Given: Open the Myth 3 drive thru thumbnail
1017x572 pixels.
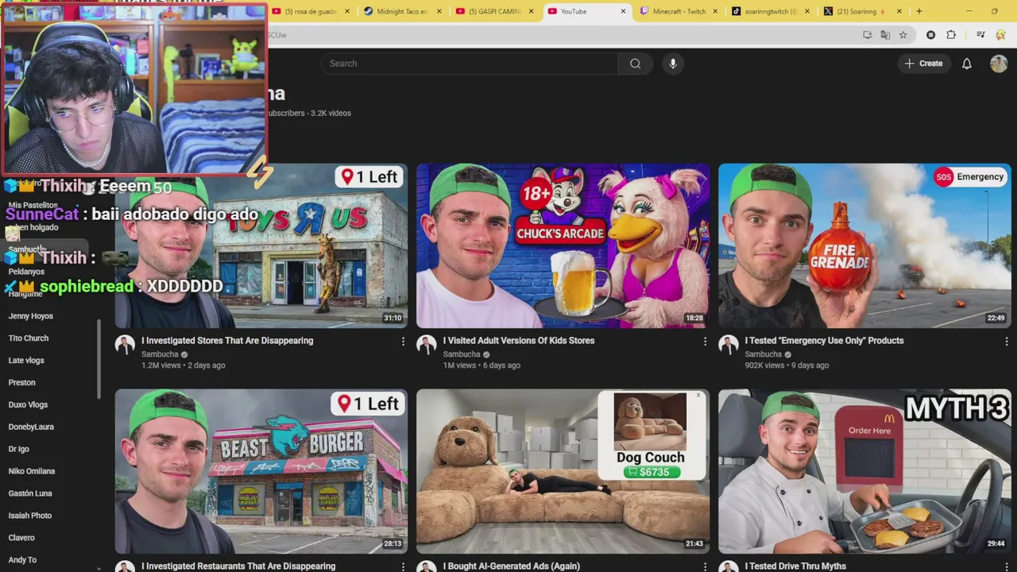Looking at the screenshot, I should click(864, 471).
